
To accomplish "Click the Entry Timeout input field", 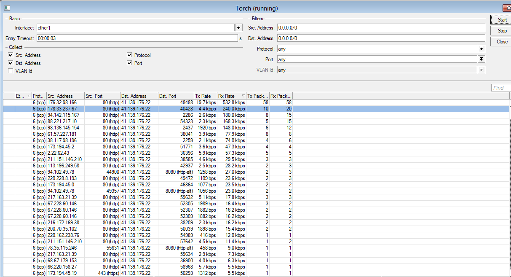I will point(137,38).
